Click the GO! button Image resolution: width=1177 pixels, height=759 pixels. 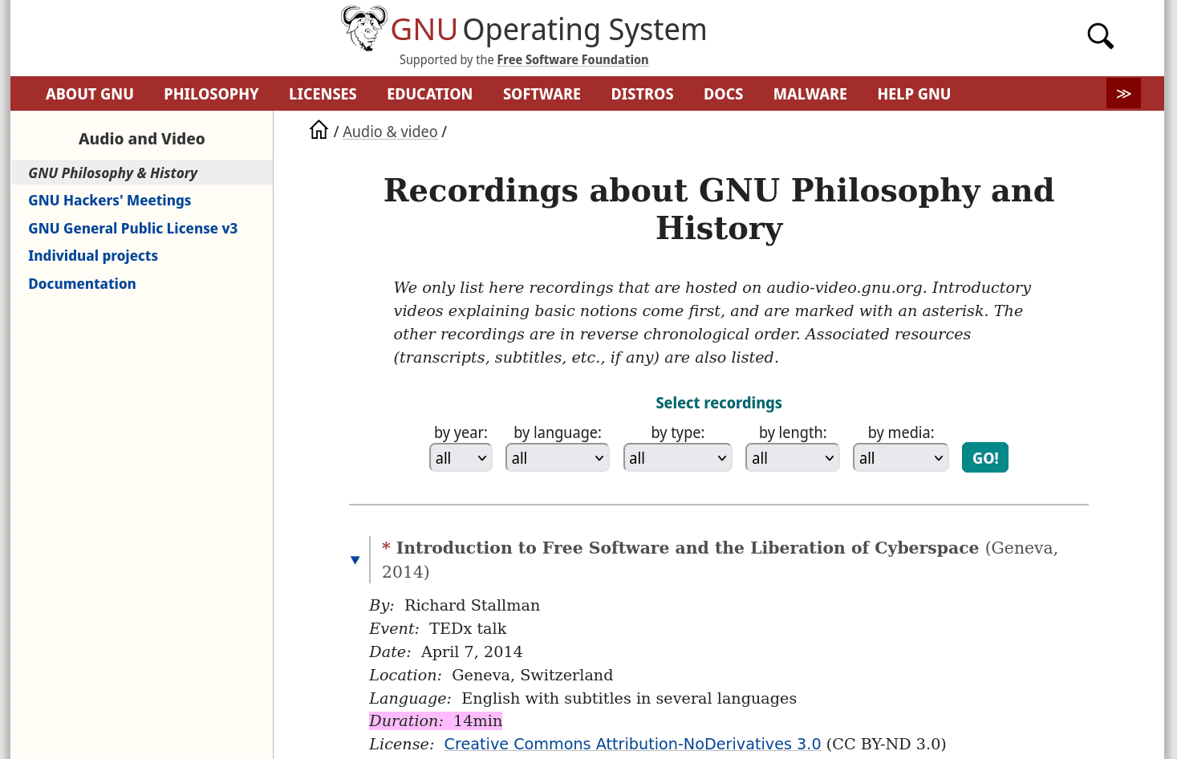coord(985,458)
